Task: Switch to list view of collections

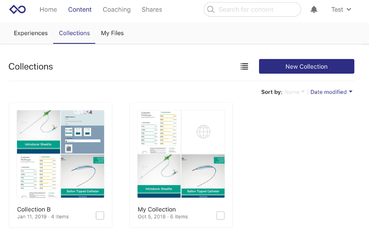Action: click(x=244, y=66)
